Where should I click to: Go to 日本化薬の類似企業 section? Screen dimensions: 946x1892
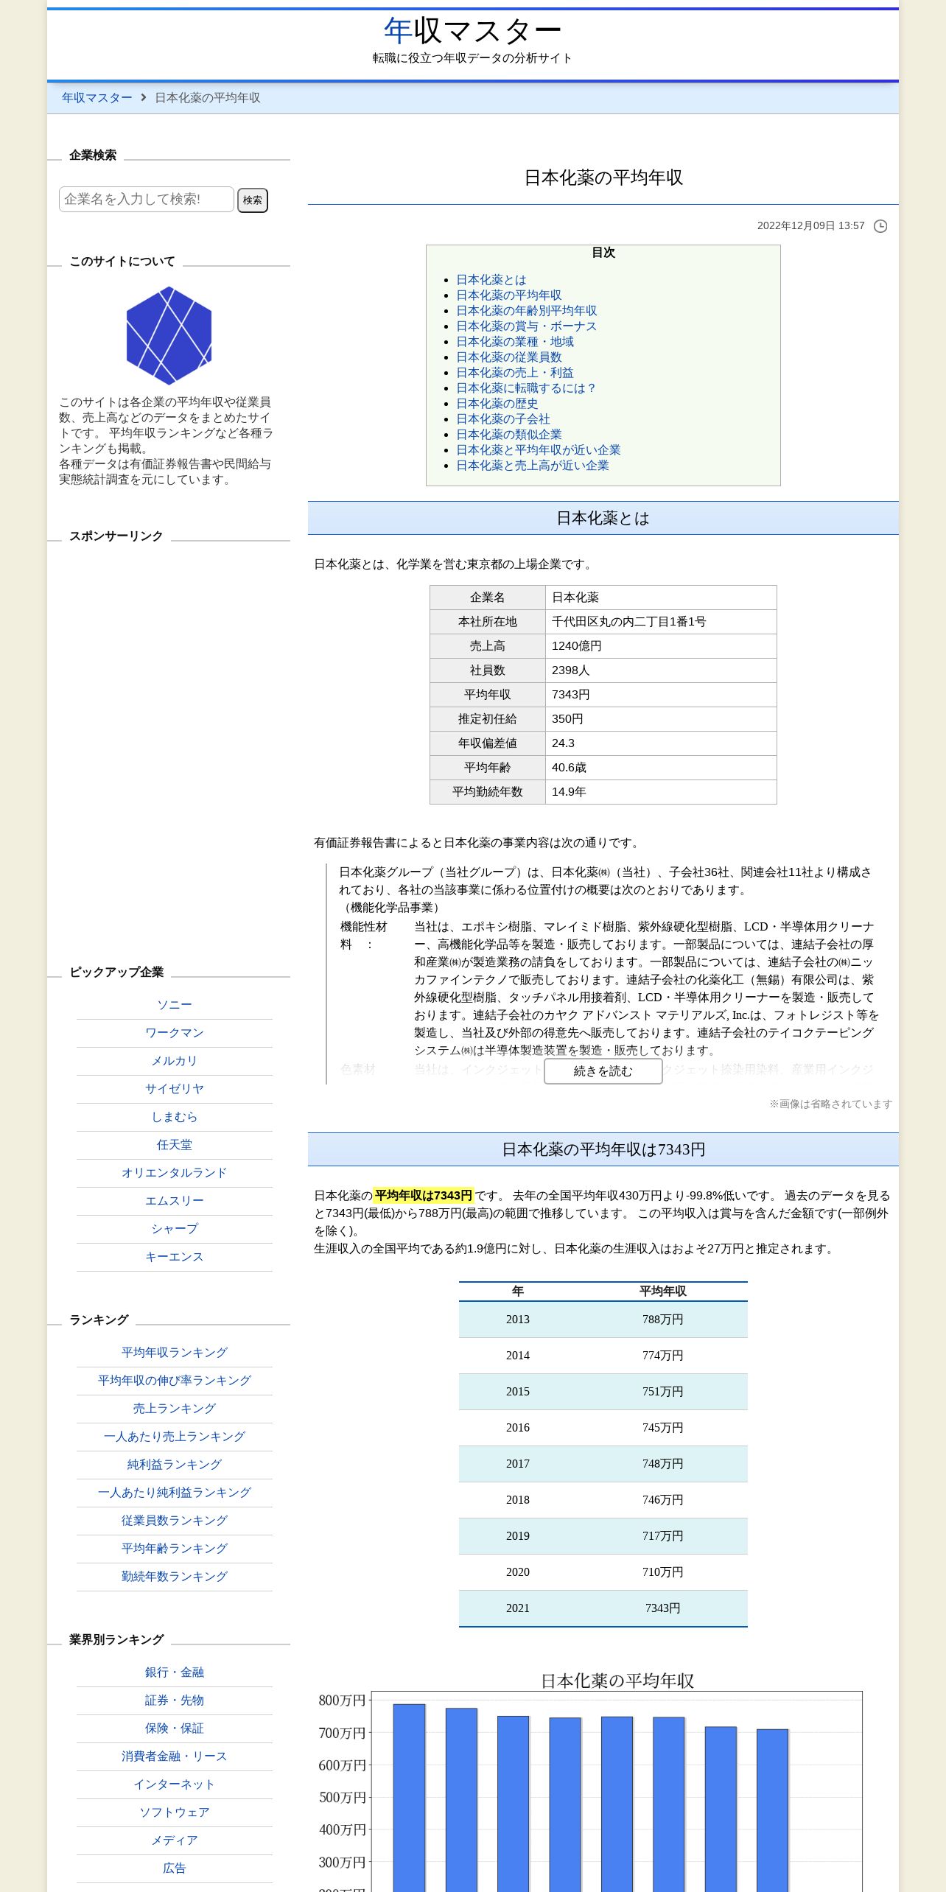pos(509,435)
